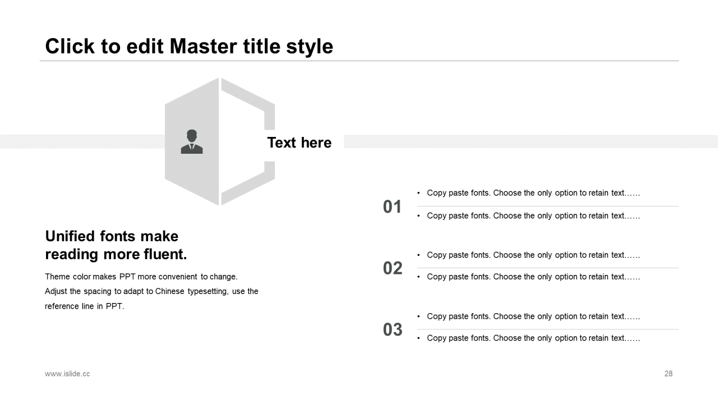The image size is (718, 404).
Task: Click the second bullet line beside 01
Action: [533, 216]
